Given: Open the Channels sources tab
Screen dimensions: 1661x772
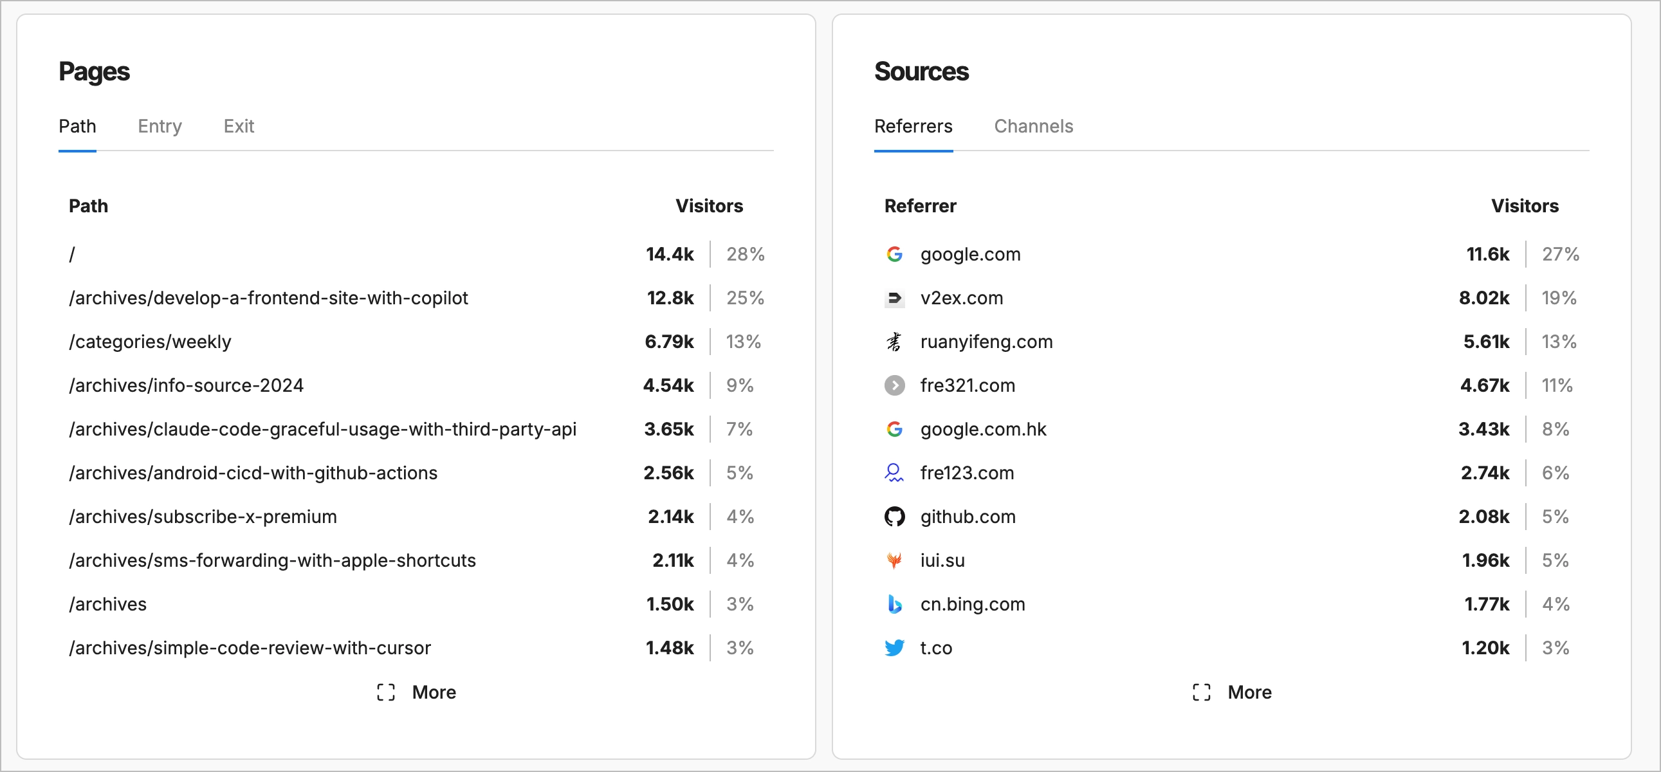Looking at the screenshot, I should click(1033, 126).
